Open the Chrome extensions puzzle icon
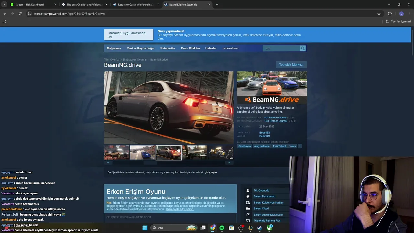 tap(390, 14)
